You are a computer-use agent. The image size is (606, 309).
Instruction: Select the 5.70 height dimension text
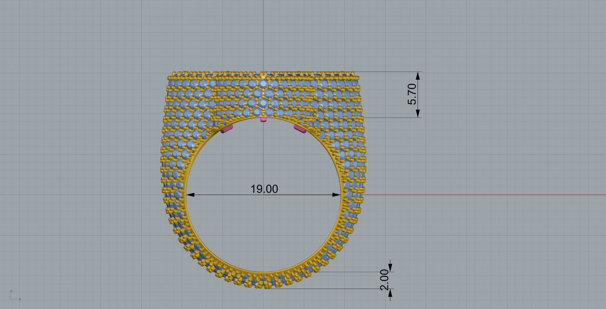coord(412,94)
